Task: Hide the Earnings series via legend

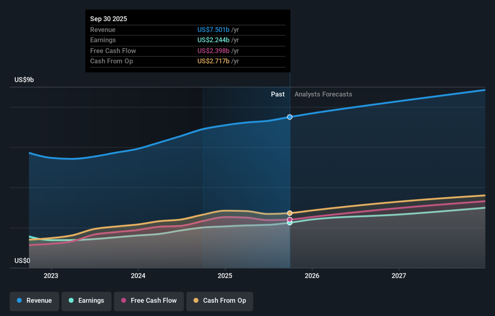Action: click(x=87, y=301)
